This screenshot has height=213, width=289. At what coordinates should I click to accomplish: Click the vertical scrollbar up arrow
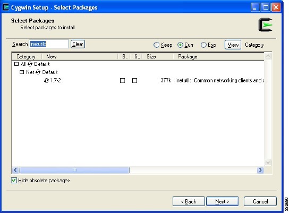tap(268, 56)
